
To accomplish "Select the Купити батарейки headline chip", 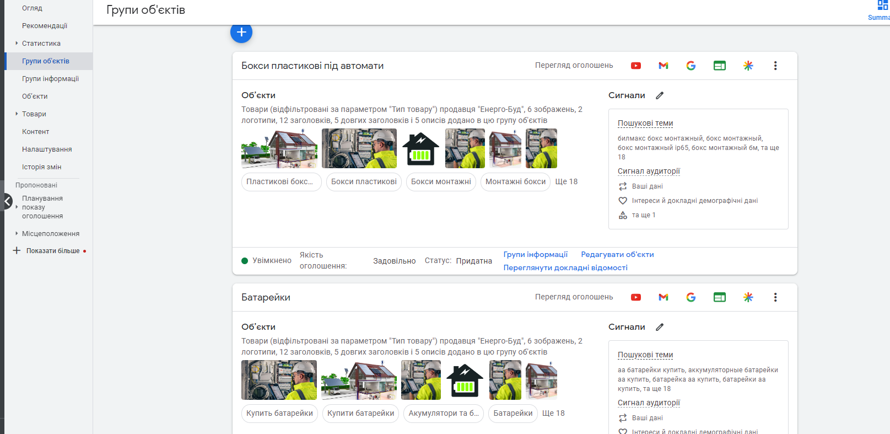I will point(360,414).
